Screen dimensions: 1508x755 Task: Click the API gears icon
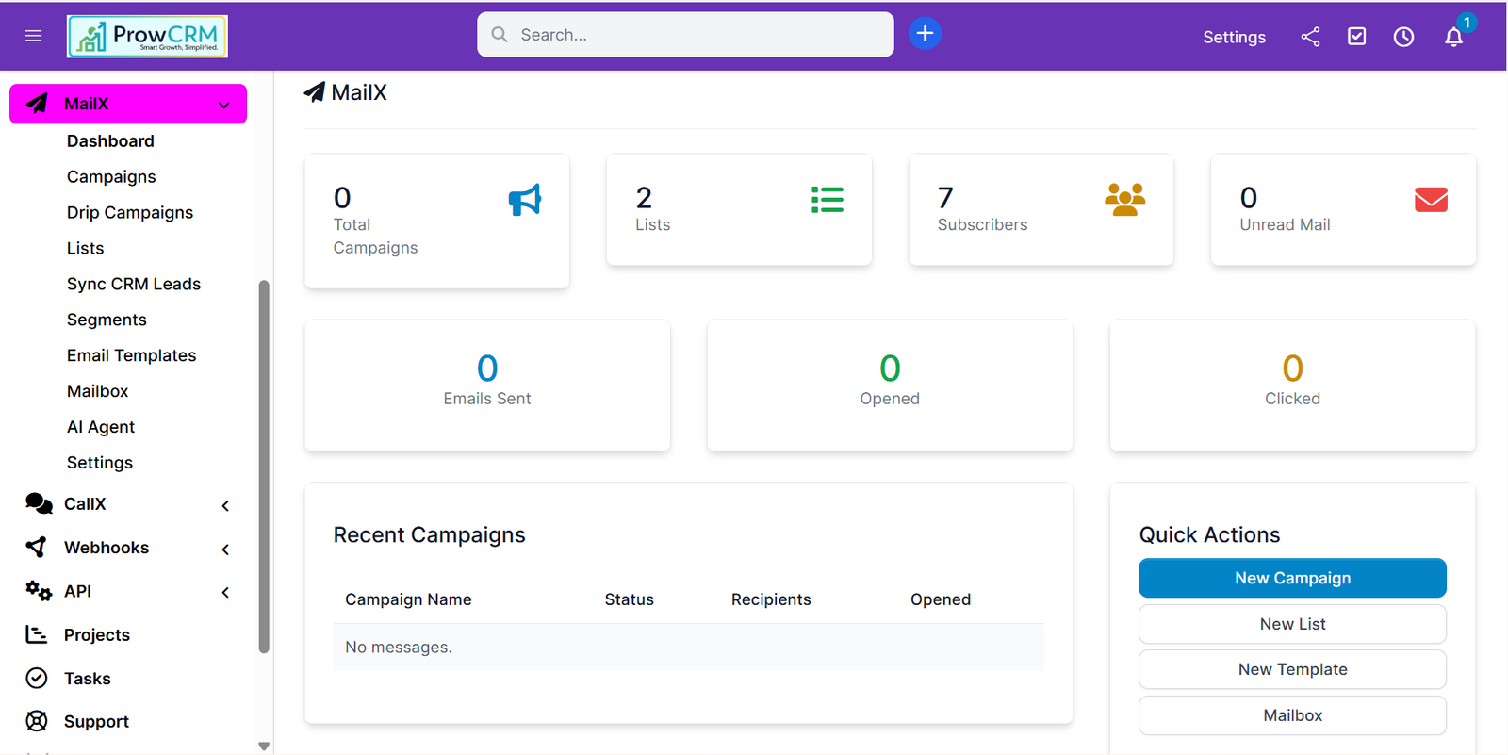(39, 591)
